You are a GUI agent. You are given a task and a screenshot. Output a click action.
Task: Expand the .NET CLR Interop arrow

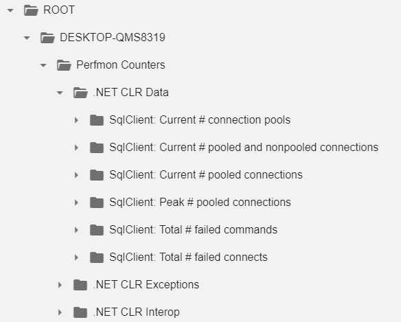pos(60,312)
